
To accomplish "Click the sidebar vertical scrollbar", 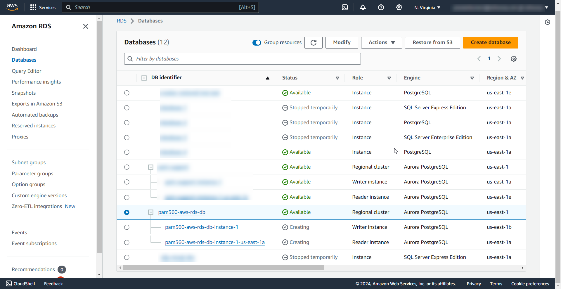I will (99, 137).
